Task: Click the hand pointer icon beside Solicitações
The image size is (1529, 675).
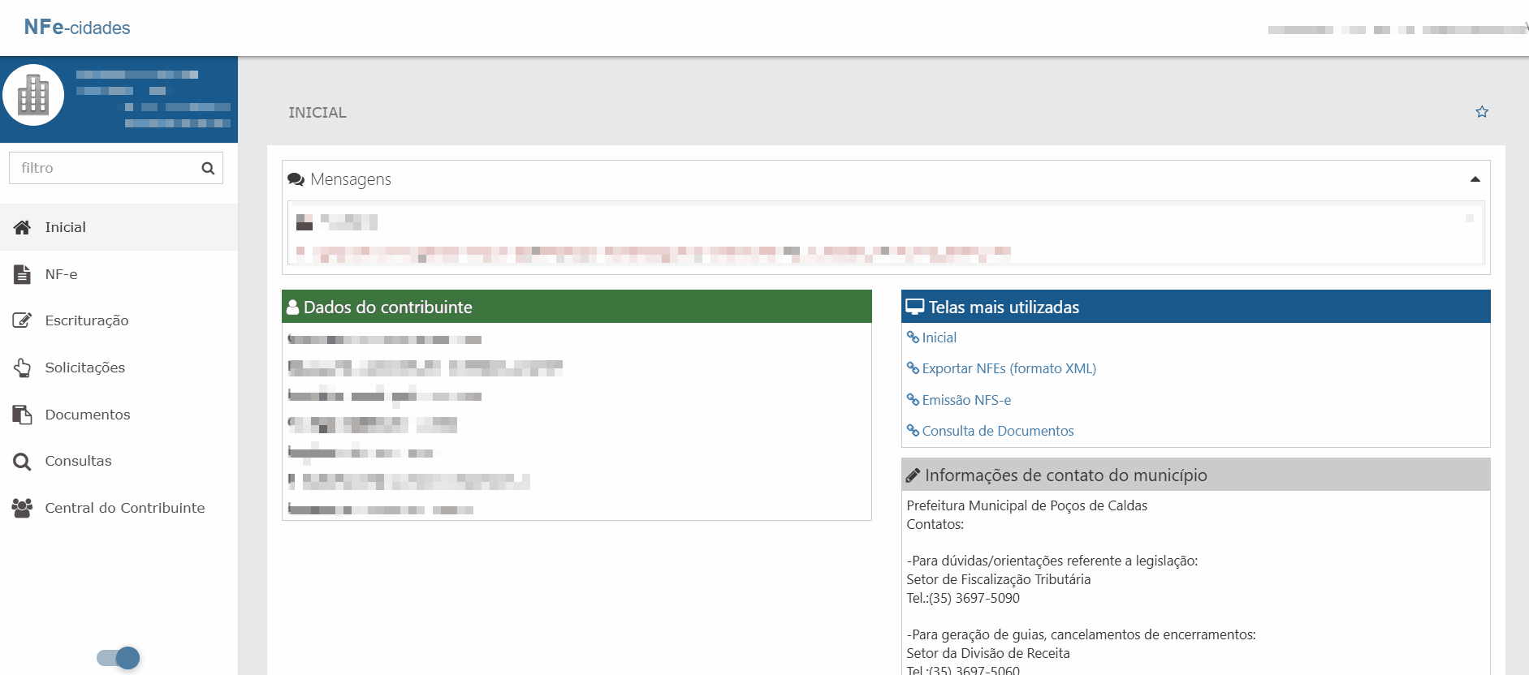Action: [23, 368]
